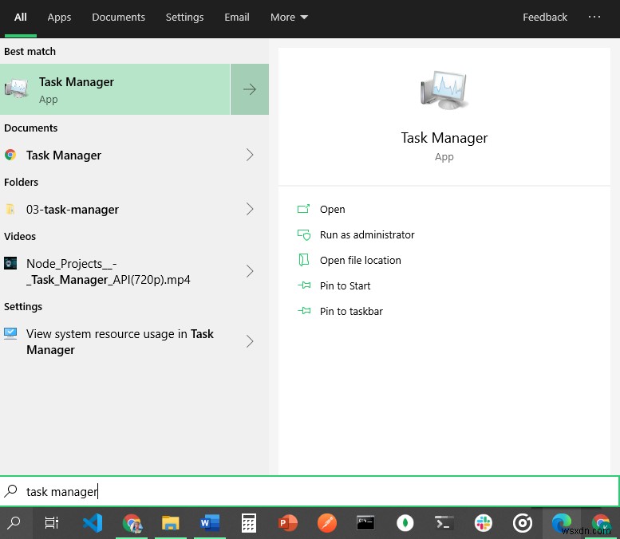Viewport: 620px width, 539px height.
Task: Click Chrome icon next to Task Manager document
Action: click(x=10, y=155)
